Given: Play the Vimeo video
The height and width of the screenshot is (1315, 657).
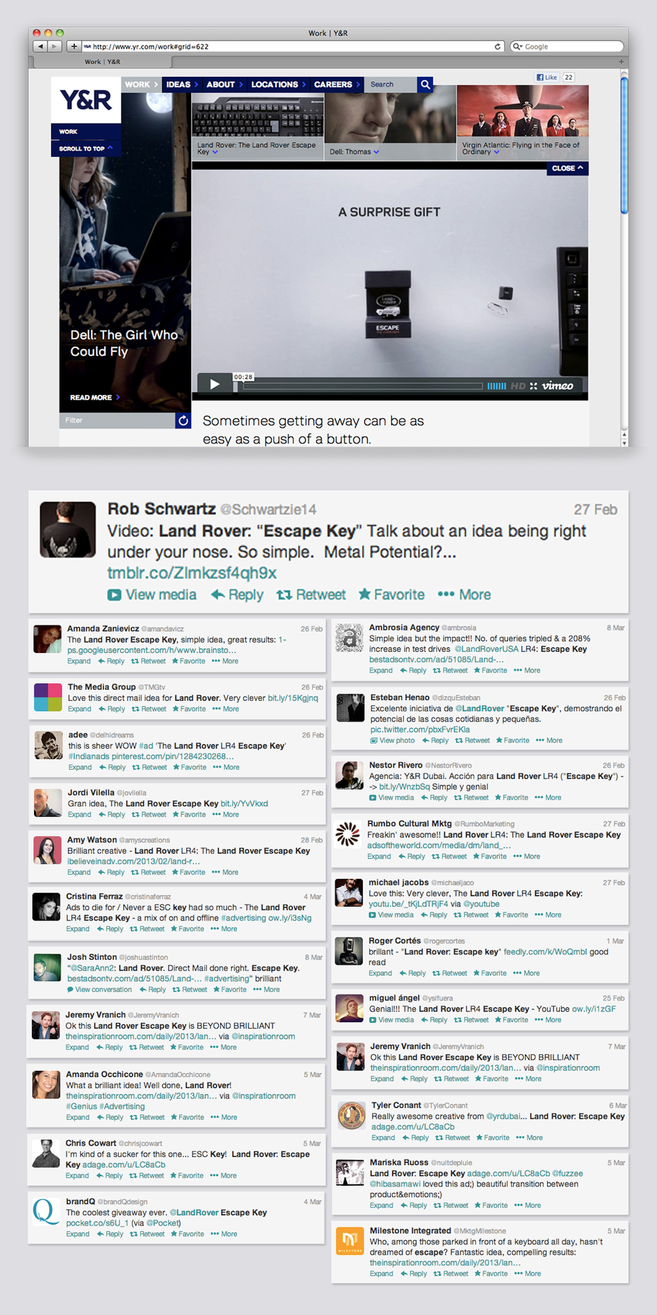Looking at the screenshot, I should (215, 384).
